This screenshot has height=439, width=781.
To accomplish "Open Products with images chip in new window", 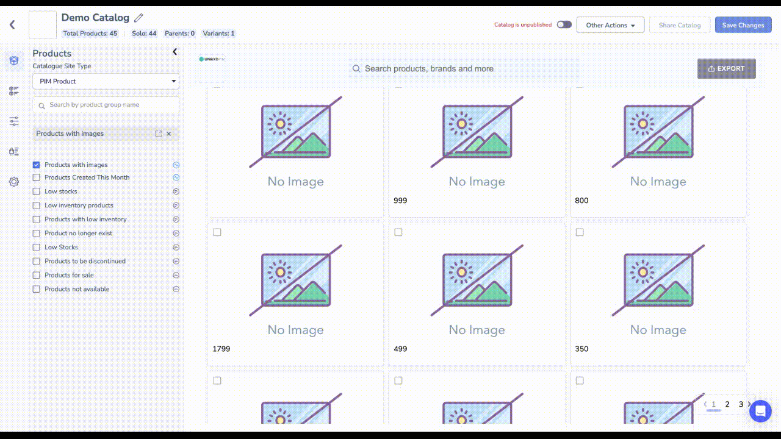I will [x=159, y=134].
